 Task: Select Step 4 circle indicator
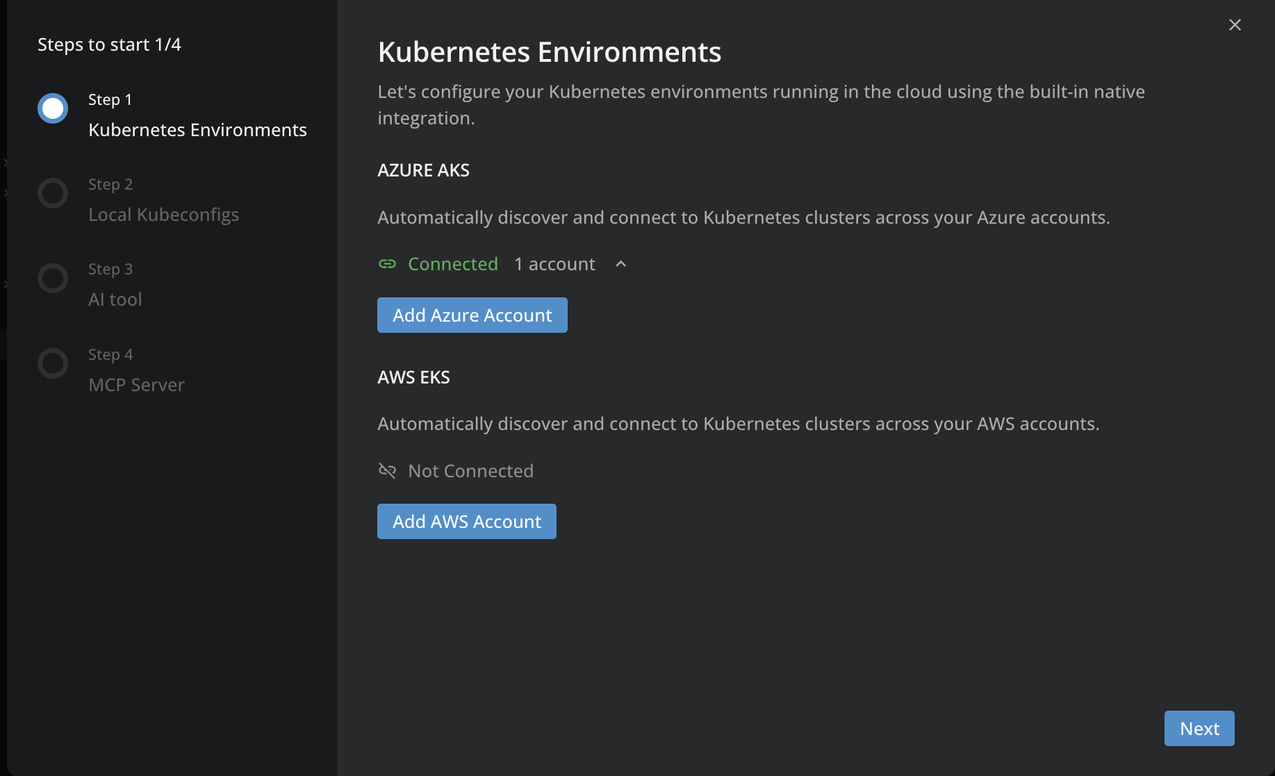click(53, 363)
